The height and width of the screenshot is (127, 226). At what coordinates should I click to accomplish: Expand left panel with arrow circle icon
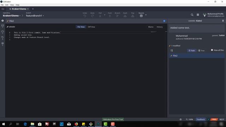[x=2, y=21]
